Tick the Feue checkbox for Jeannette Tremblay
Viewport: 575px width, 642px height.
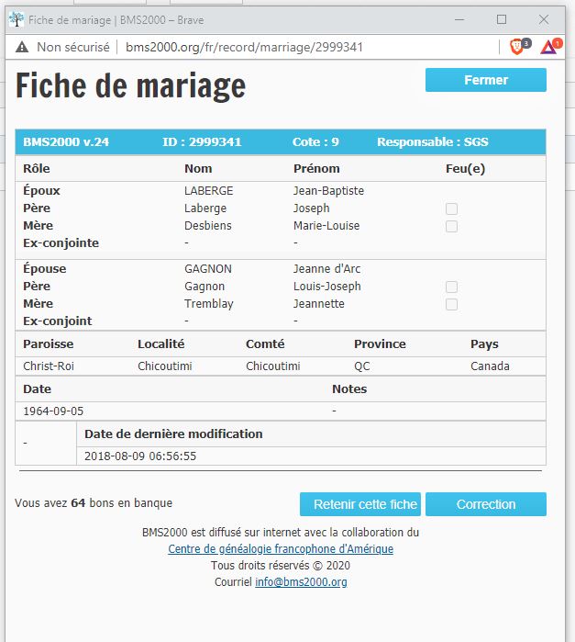tap(451, 305)
